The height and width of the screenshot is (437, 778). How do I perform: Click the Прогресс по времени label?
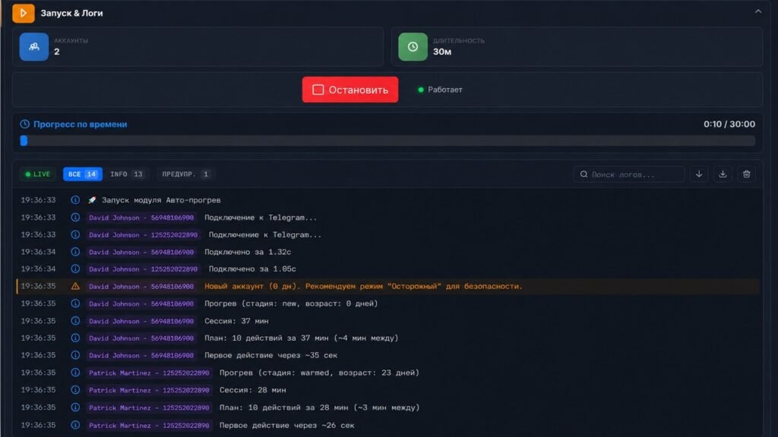pos(81,124)
